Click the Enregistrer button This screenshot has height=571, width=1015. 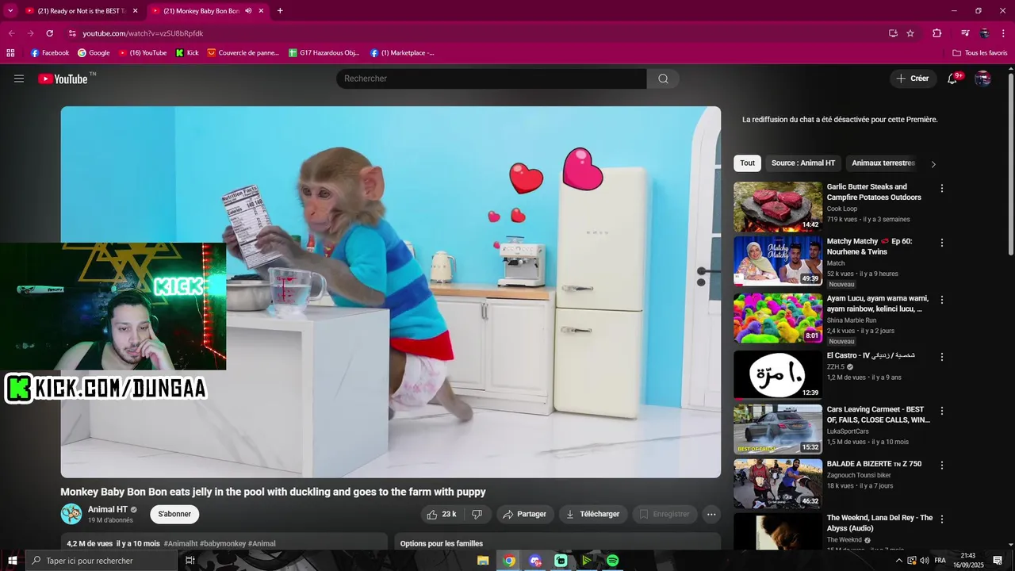click(x=665, y=514)
